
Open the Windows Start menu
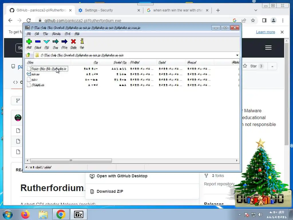pos(7,215)
